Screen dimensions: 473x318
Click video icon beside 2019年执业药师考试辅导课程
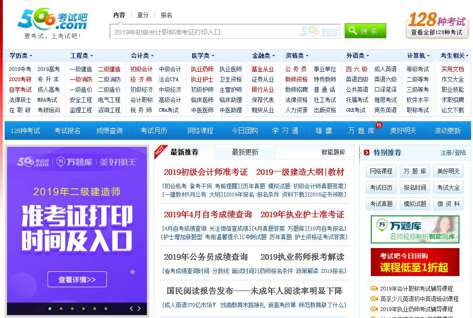pos(374,309)
